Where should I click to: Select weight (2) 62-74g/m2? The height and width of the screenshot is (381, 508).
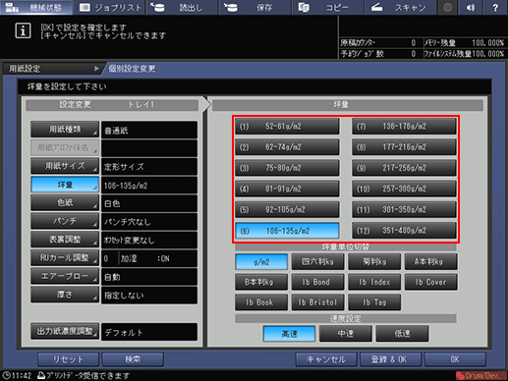(x=287, y=147)
